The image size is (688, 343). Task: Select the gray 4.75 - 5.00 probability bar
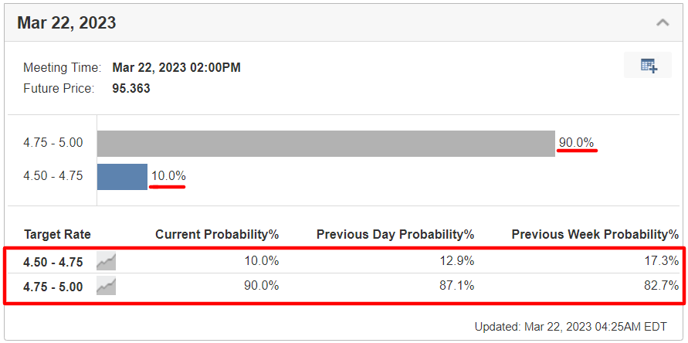326,144
